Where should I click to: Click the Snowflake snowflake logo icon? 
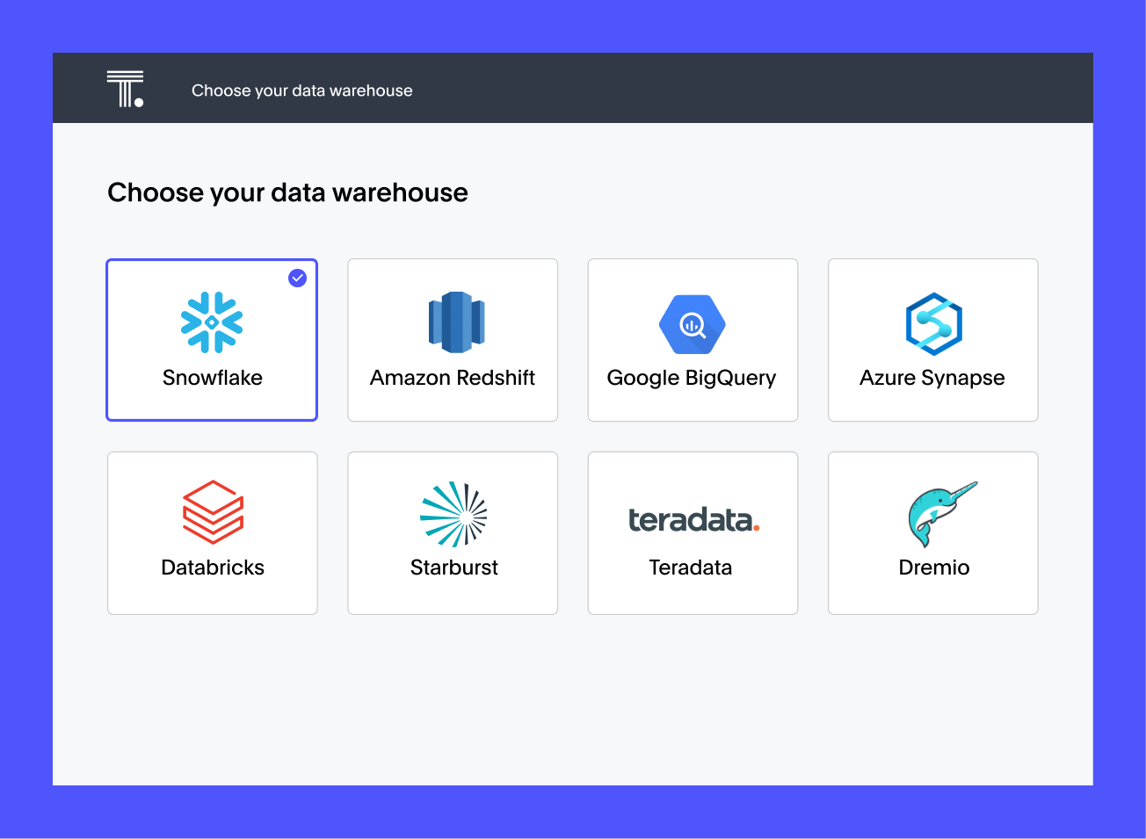coord(212,322)
